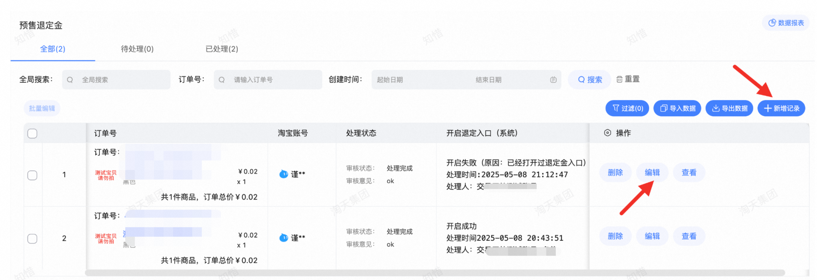This screenshot has height=280, width=817.
Task: Click the 预售退定金 page title
Action: pos(41,25)
